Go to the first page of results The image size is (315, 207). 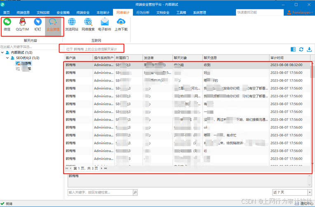pos(67,168)
